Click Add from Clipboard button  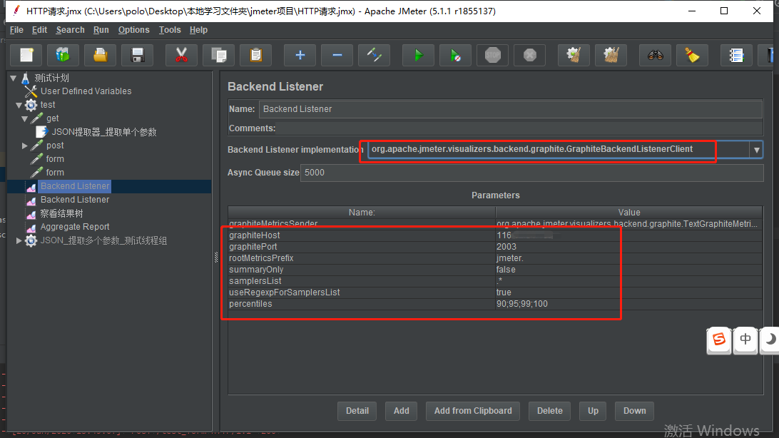(473, 411)
